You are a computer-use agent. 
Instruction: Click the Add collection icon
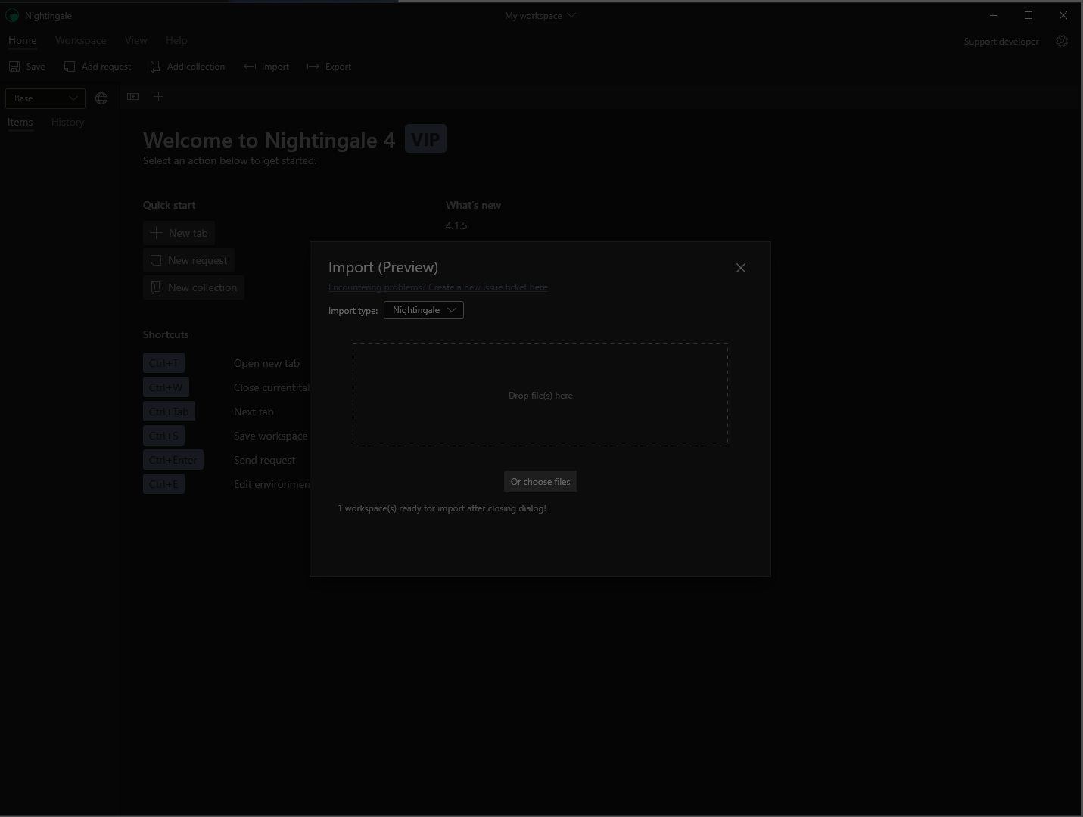tap(154, 67)
